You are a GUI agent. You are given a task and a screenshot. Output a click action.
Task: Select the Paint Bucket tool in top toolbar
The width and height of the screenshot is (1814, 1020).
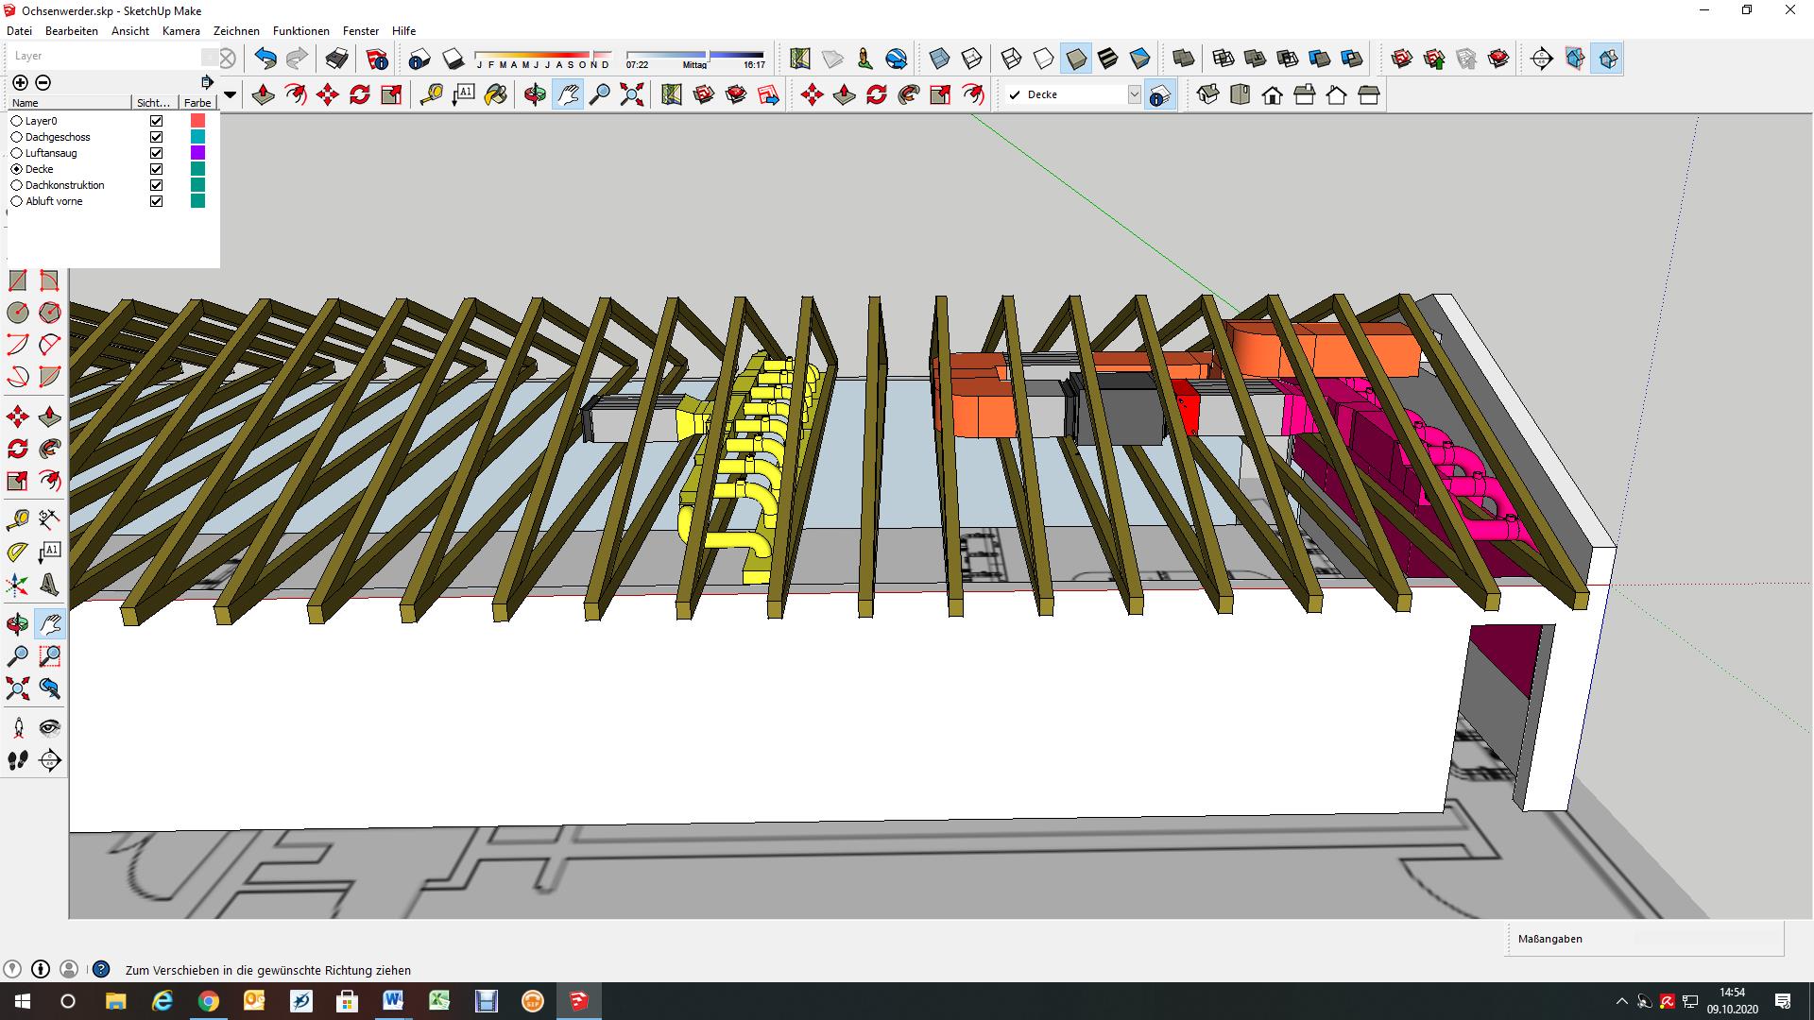click(495, 94)
